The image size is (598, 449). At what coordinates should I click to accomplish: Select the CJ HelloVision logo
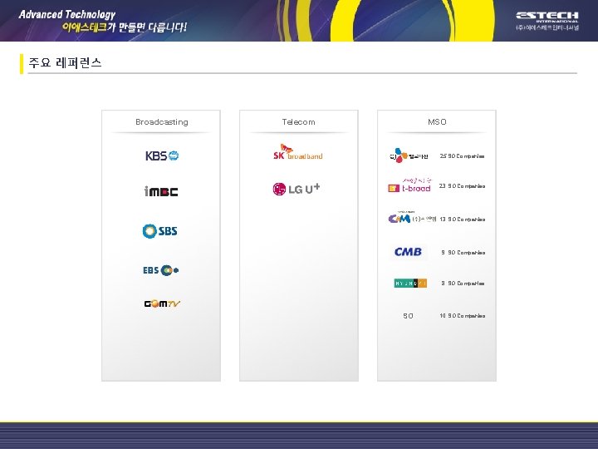point(409,155)
